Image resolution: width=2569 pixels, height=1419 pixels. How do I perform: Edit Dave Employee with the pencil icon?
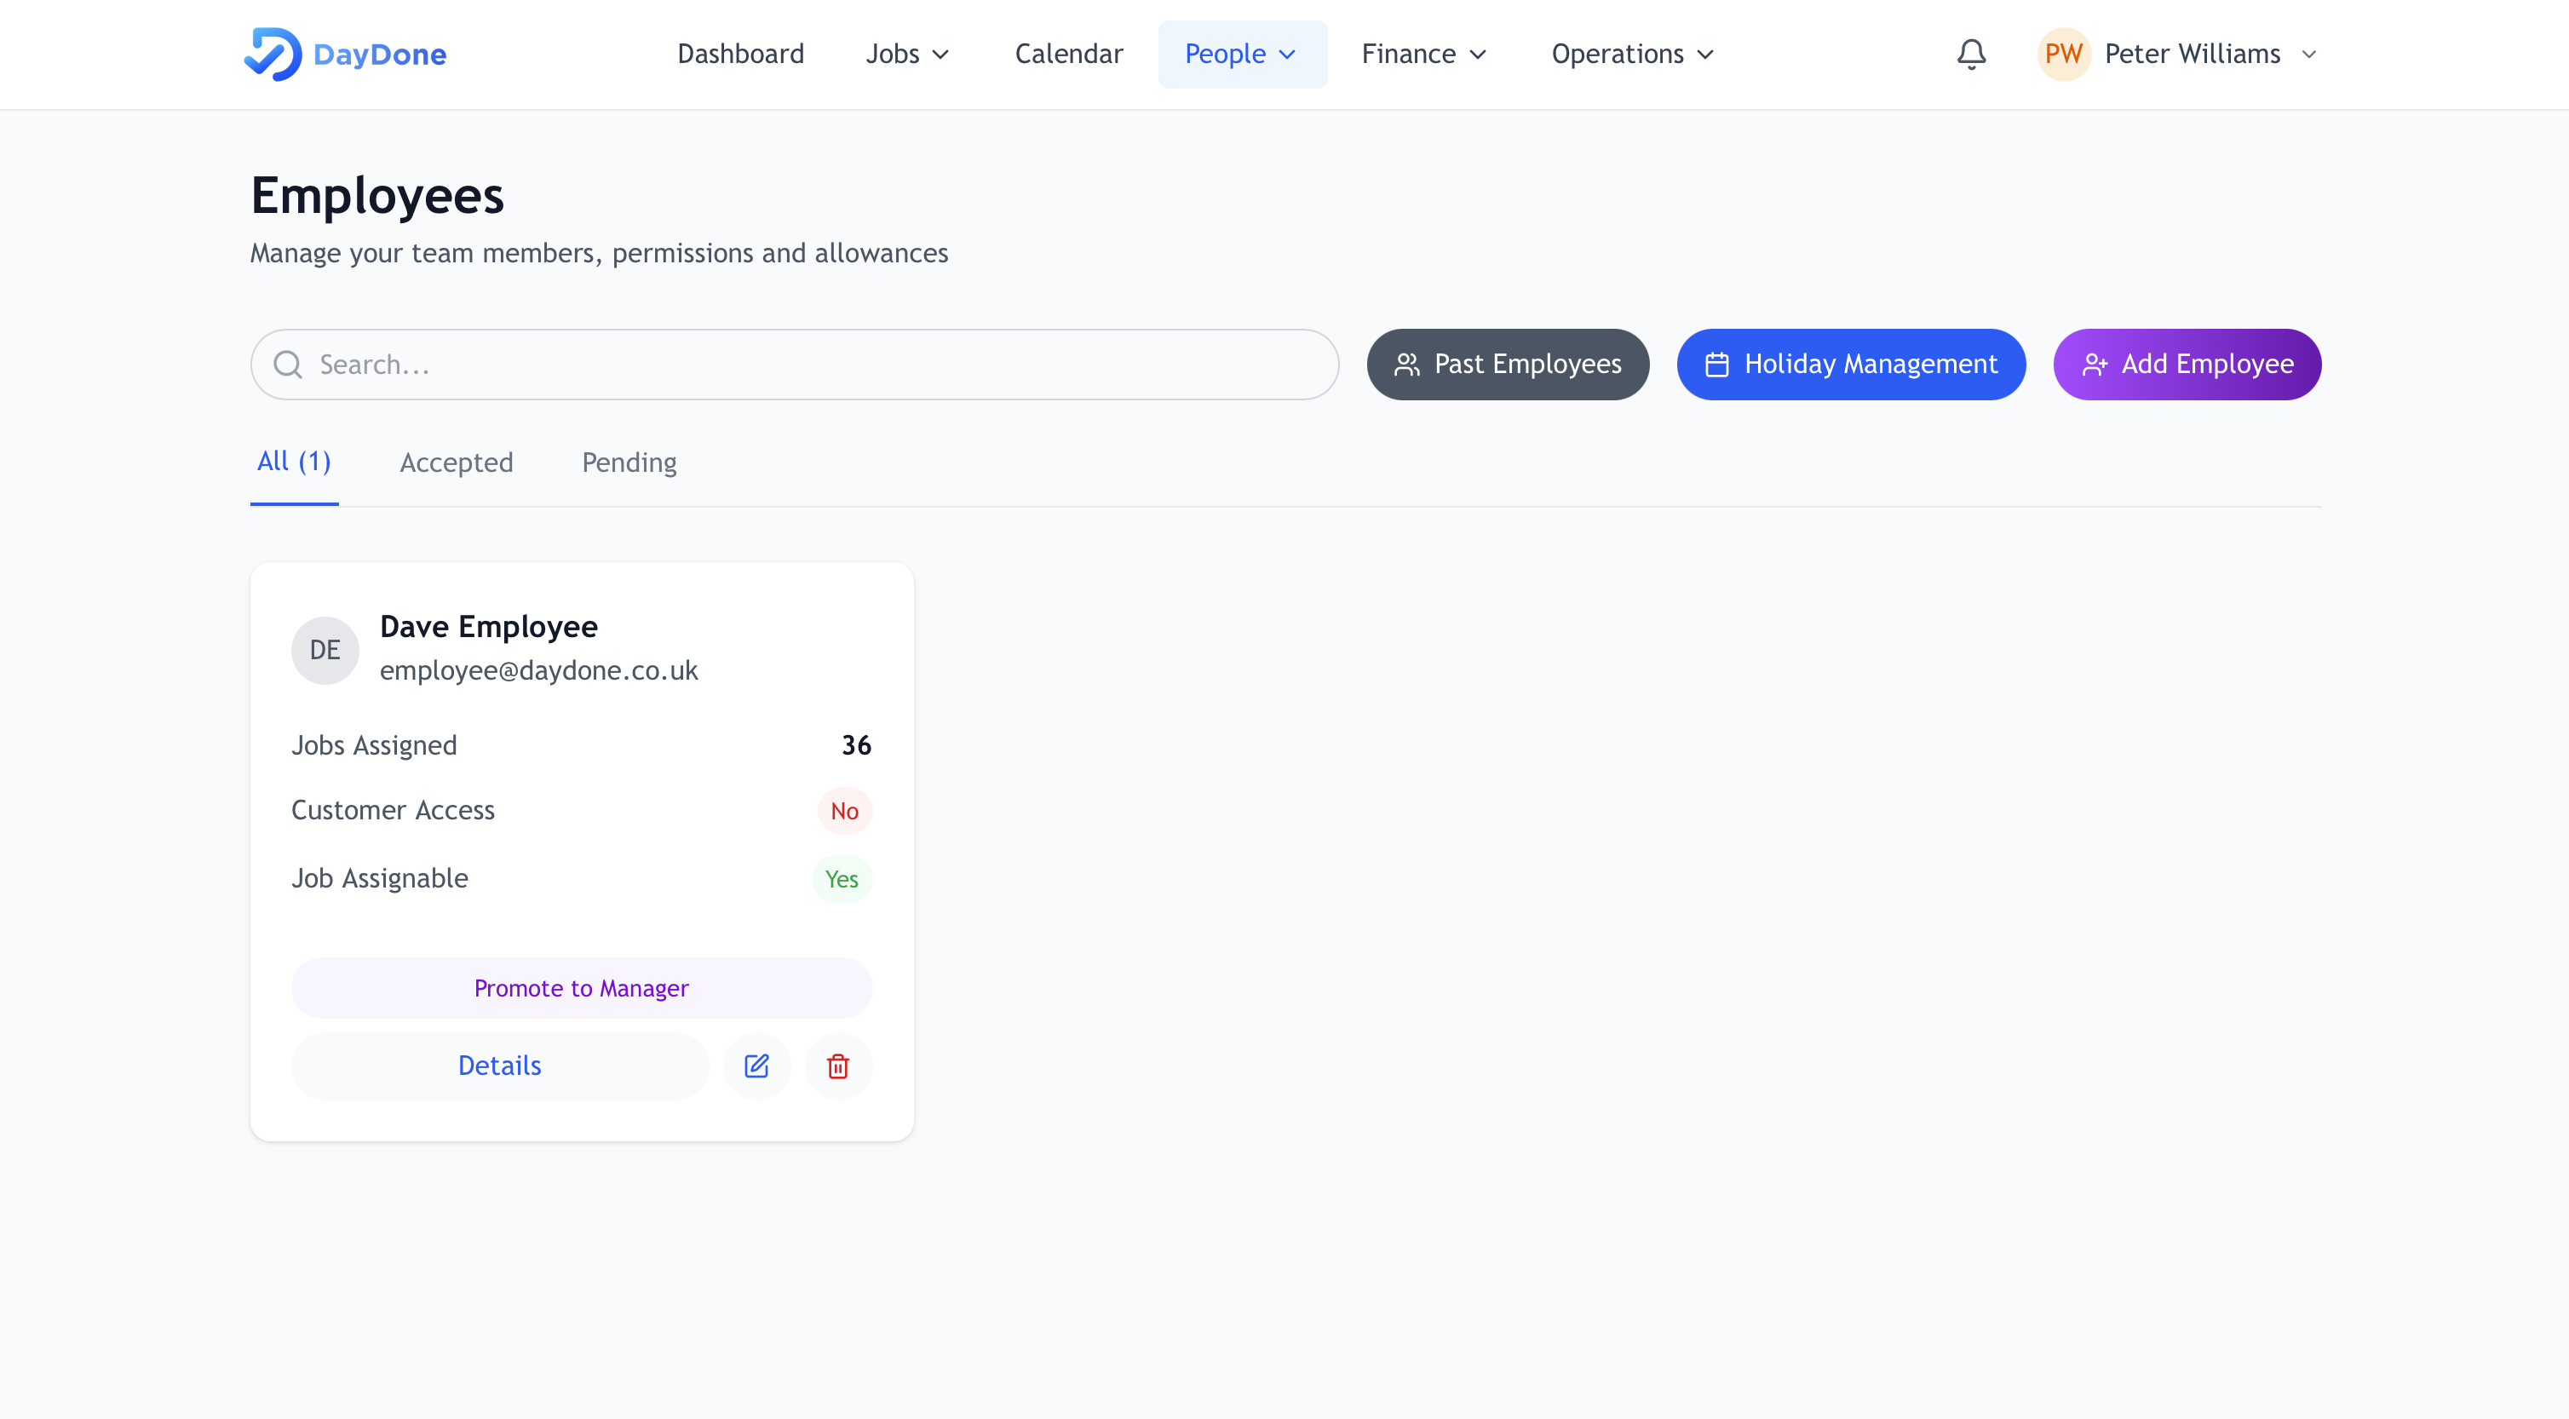(757, 1066)
